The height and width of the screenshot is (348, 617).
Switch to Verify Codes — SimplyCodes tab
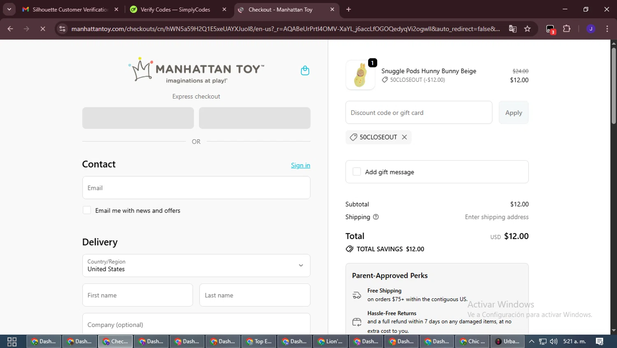coord(175,9)
